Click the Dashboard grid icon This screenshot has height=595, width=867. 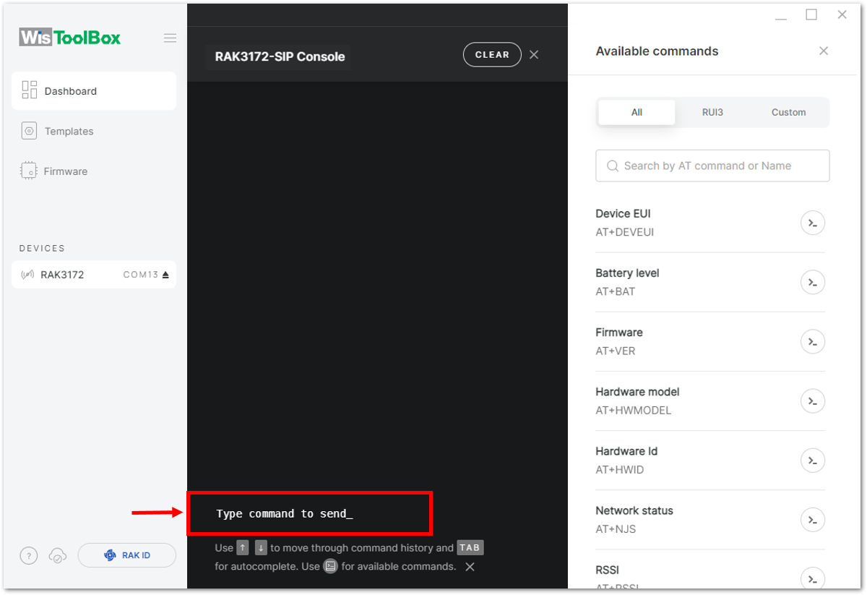click(x=30, y=90)
